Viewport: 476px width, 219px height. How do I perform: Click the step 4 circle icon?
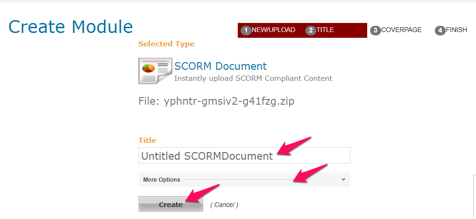pyautogui.click(x=440, y=31)
